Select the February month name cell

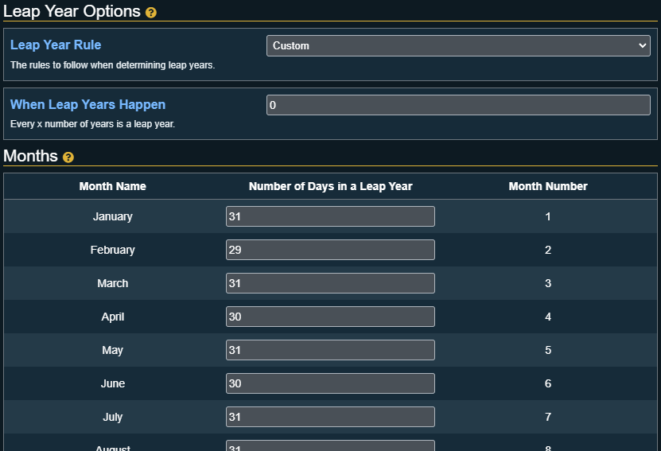(113, 250)
